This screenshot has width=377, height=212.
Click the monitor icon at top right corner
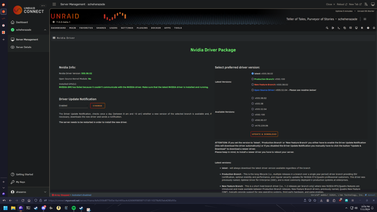[373, 4]
